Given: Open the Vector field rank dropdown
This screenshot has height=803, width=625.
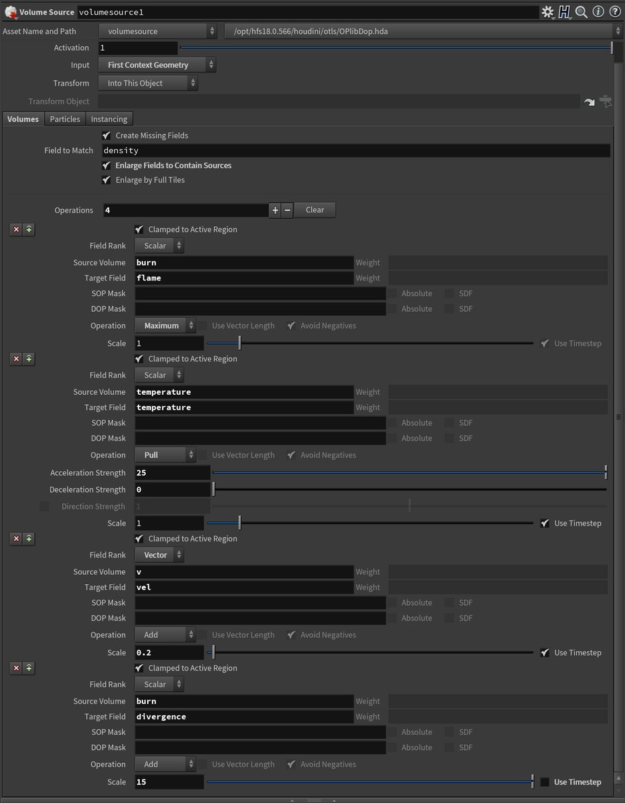Looking at the screenshot, I should [x=159, y=555].
